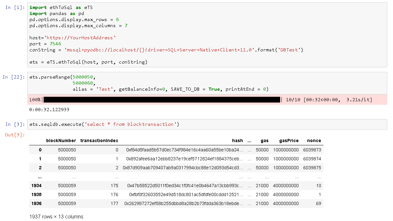Select hash cell starting 0x262987272ef58b25
The width and height of the screenshot is (393, 221).
coord(184,203)
